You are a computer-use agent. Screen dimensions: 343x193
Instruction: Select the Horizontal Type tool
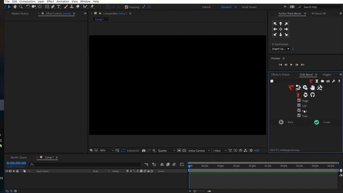tap(58, 7)
